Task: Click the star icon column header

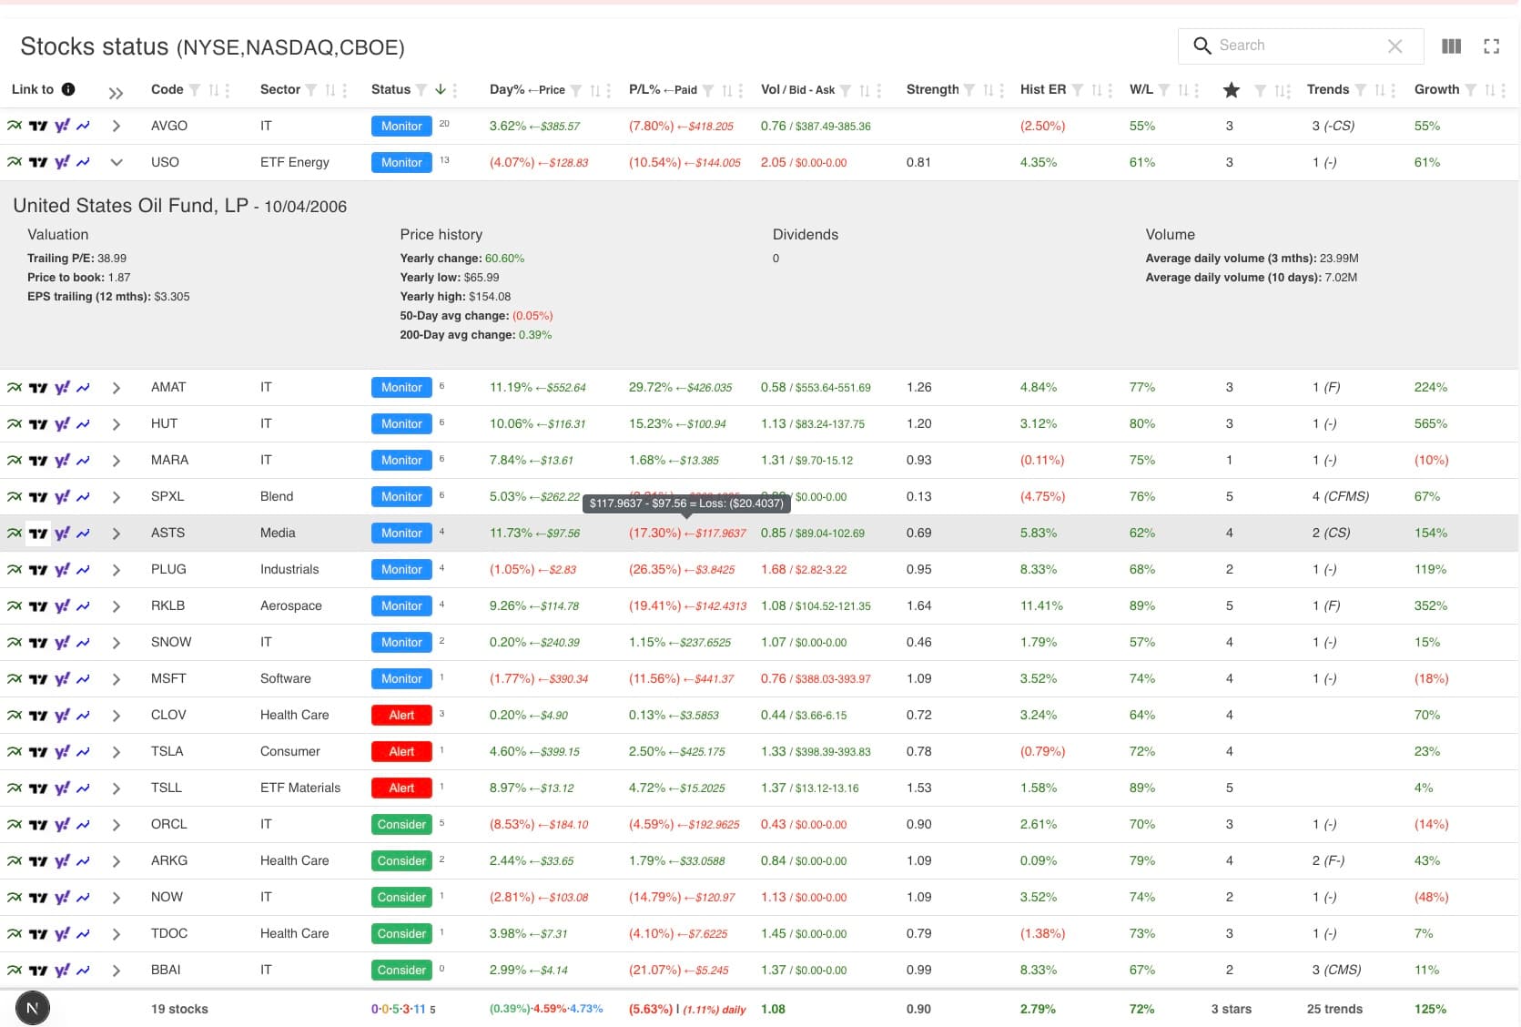Action: 1232,90
